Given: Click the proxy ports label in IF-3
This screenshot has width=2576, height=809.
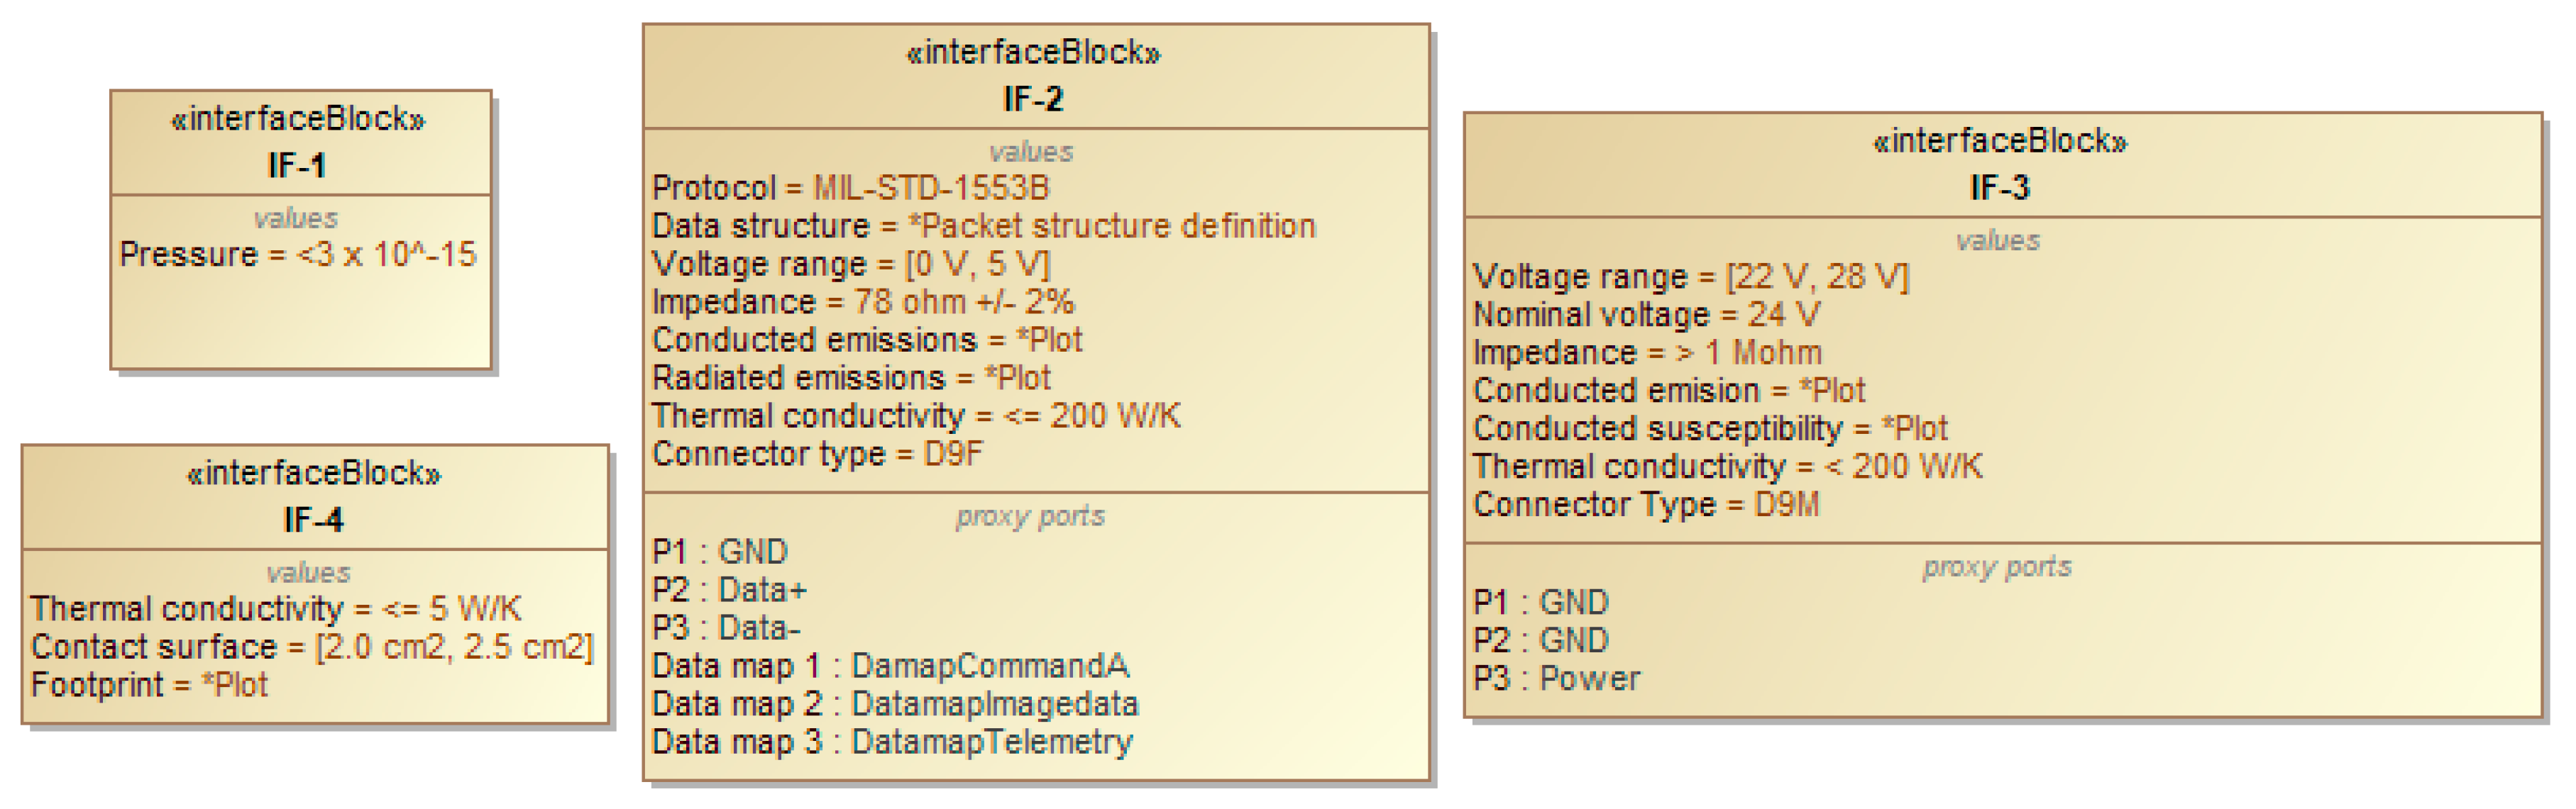Looking at the screenshot, I should 1997,567.
